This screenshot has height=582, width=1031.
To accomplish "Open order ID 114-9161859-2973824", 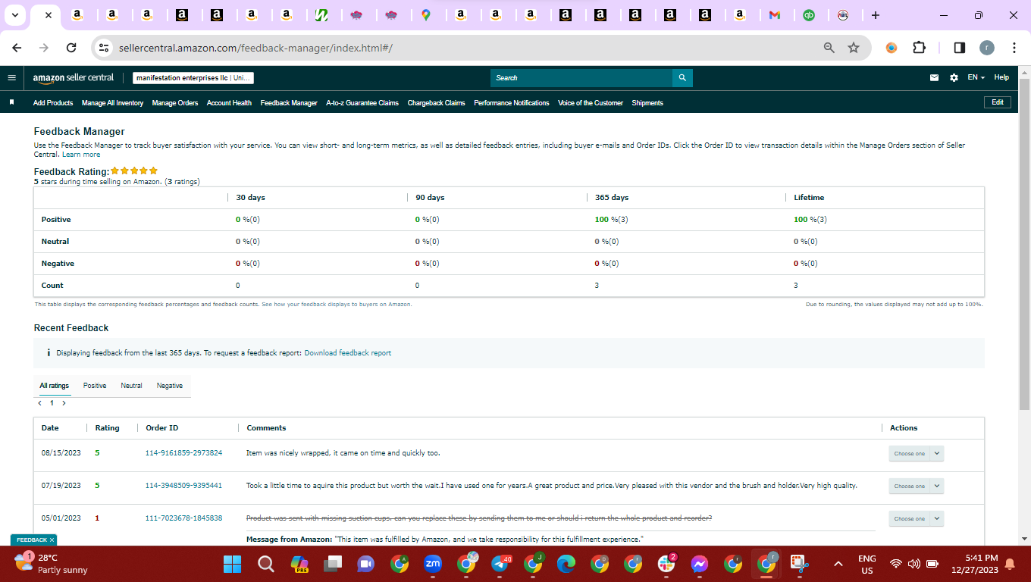I will pyautogui.click(x=184, y=453).
